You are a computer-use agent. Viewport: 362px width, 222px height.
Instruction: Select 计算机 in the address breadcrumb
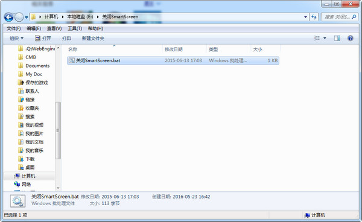click(x=51, y=17)
